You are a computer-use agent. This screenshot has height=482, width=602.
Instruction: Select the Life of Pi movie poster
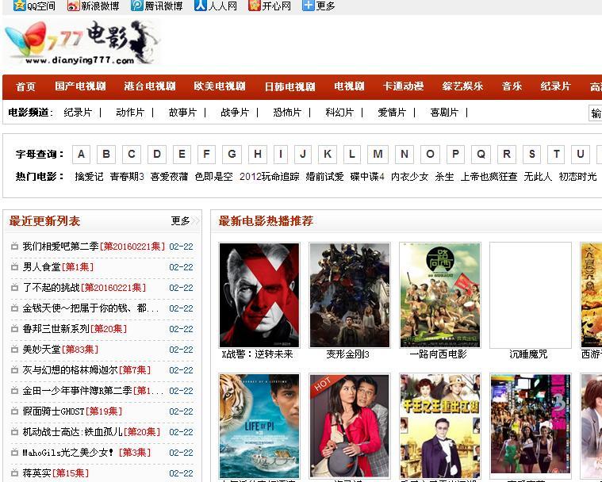click(x=259, y=425)
